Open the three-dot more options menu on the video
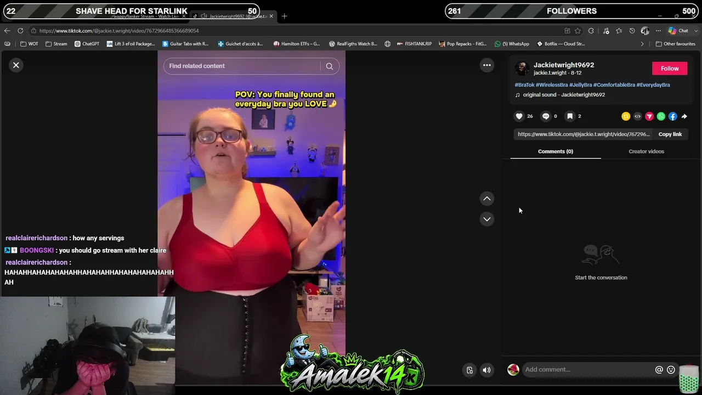Viewport: 702px width, 395px height. 487,65
